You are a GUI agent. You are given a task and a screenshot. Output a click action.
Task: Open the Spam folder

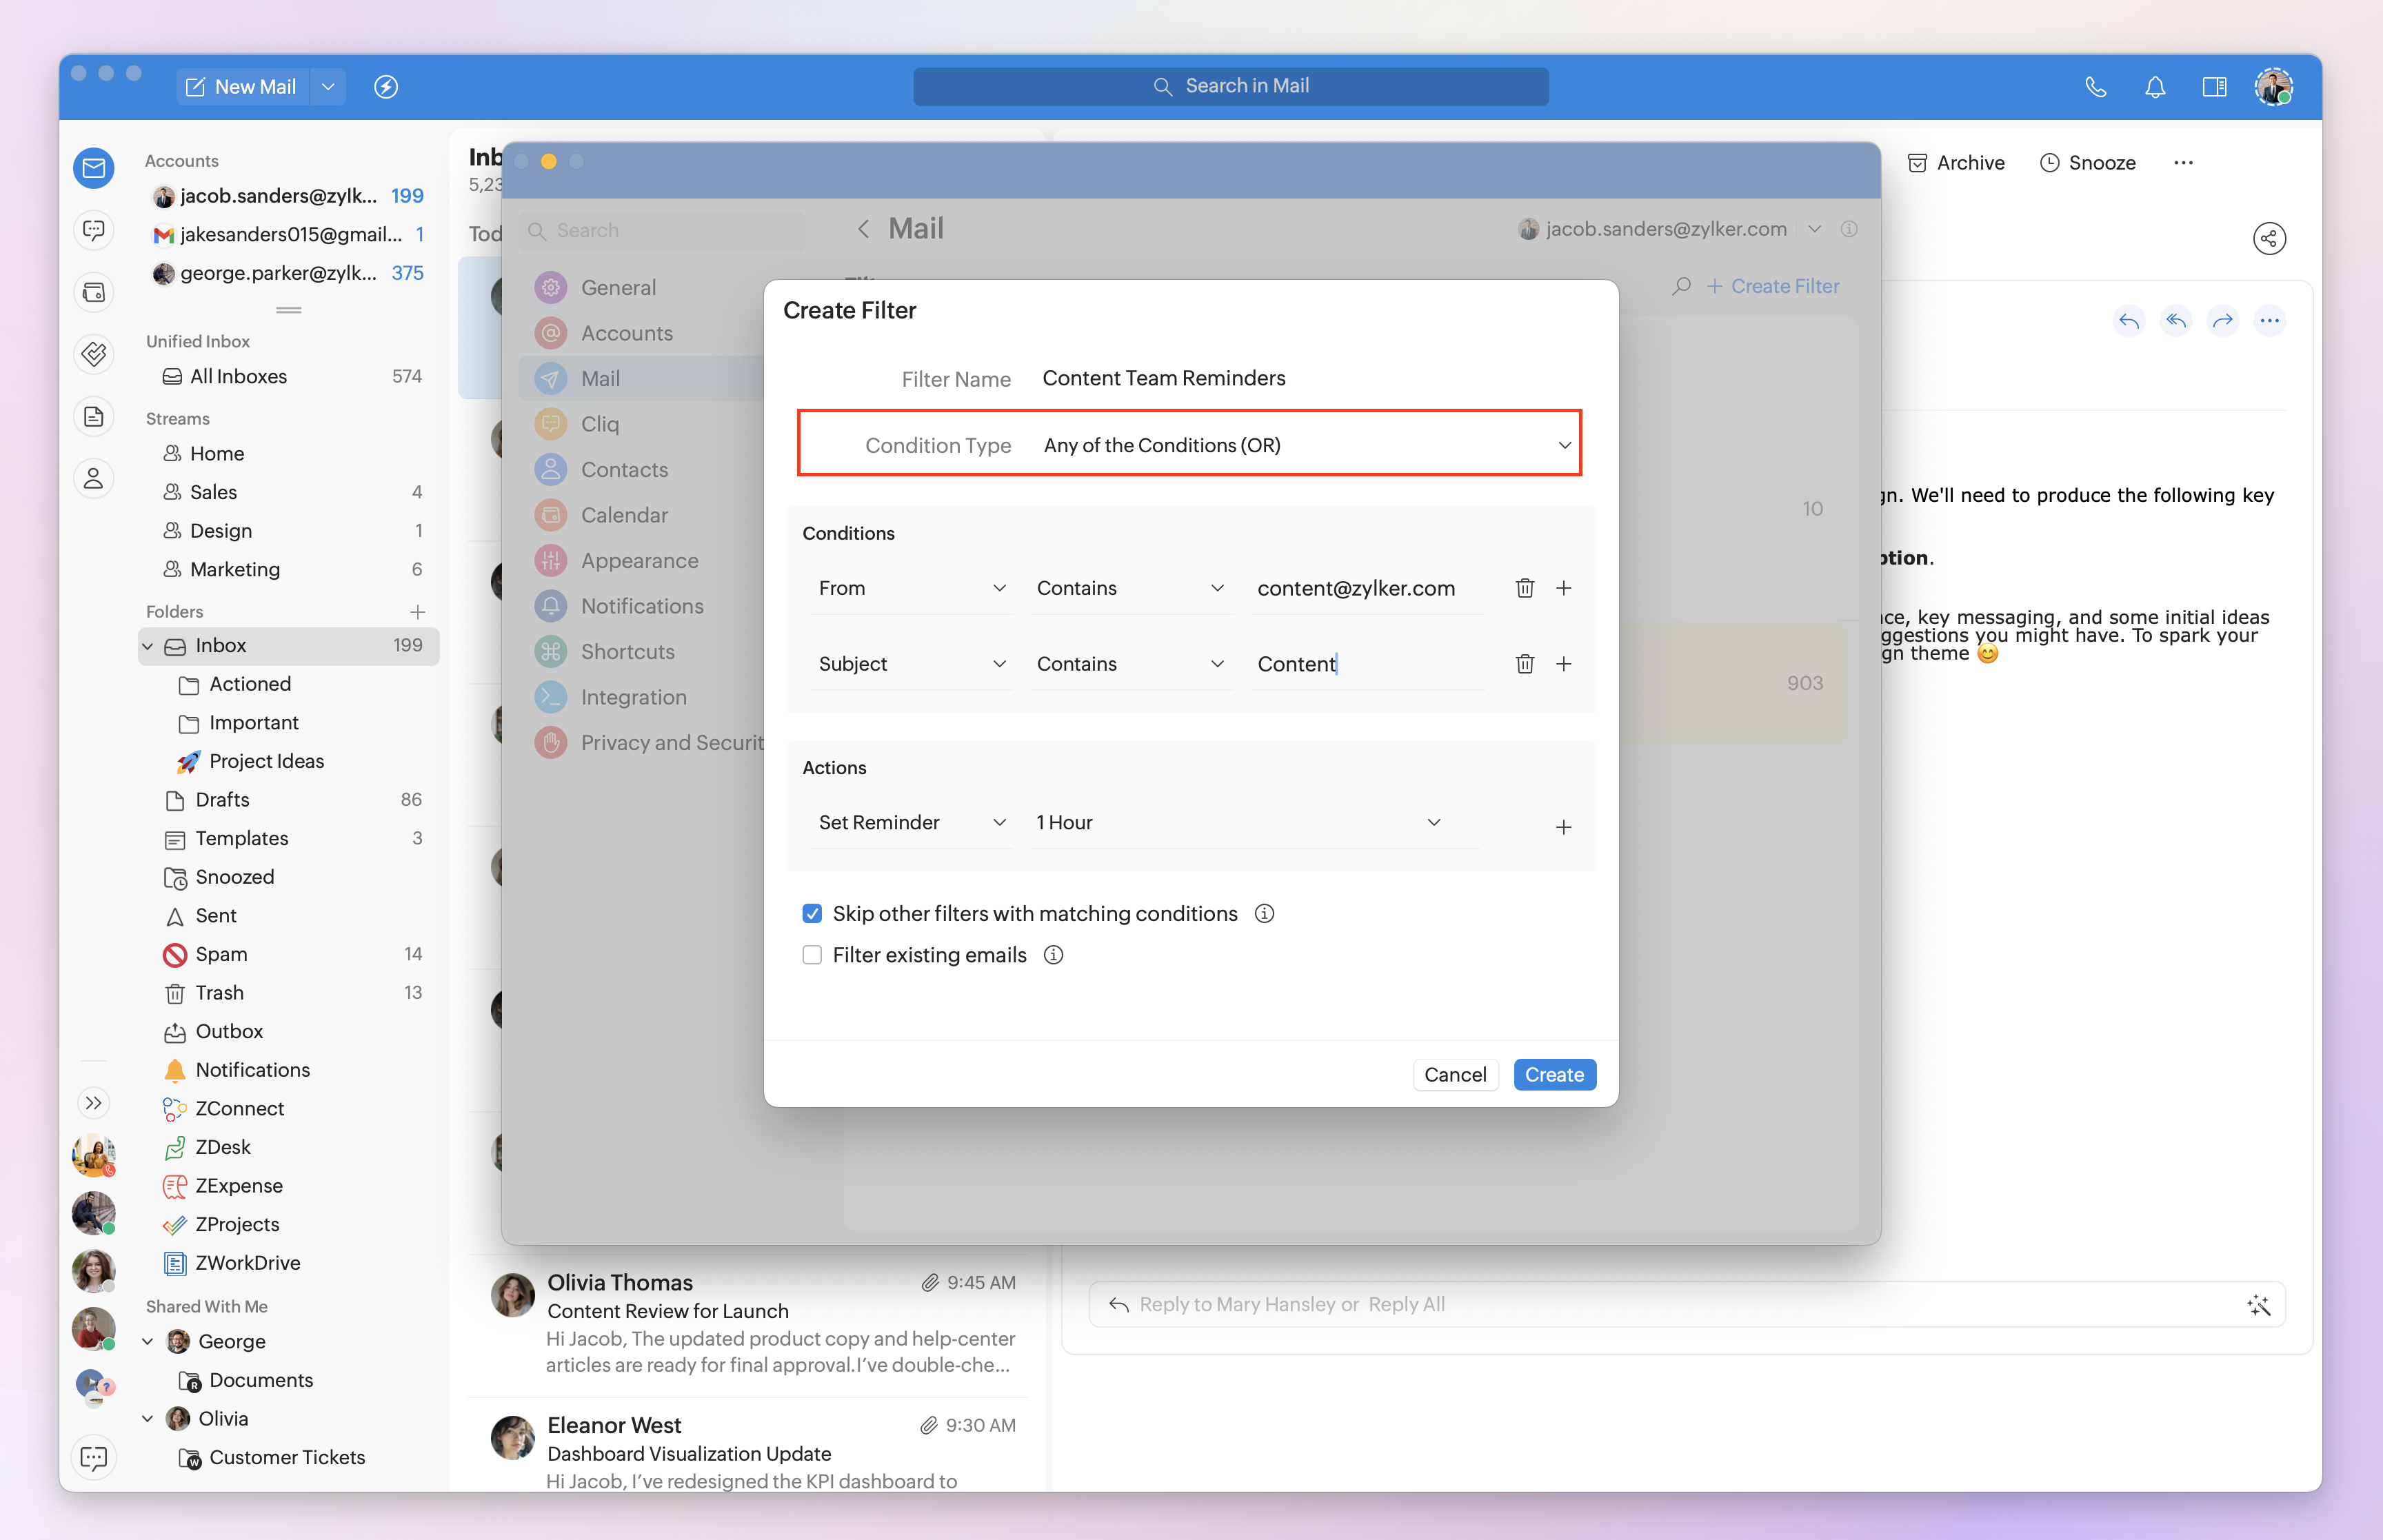(221, 954)
